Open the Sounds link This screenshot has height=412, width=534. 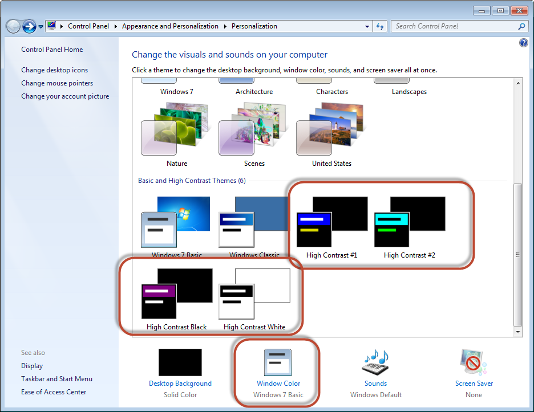point(375,384)
